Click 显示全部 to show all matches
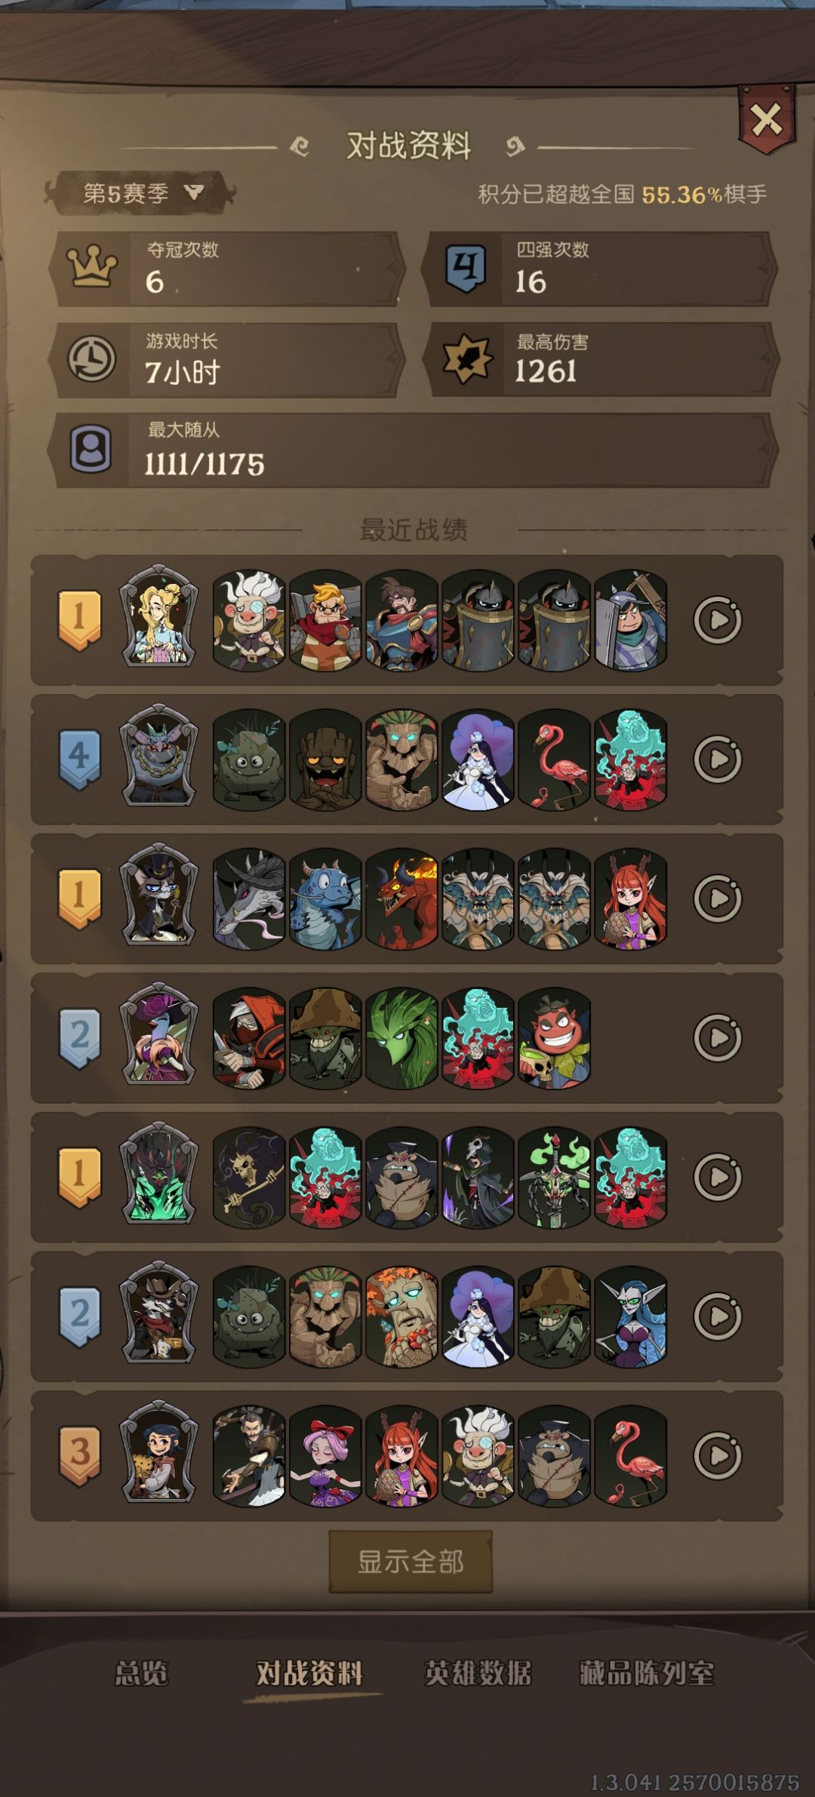This screenshot has width=815, height=1797. [411, 1561]
